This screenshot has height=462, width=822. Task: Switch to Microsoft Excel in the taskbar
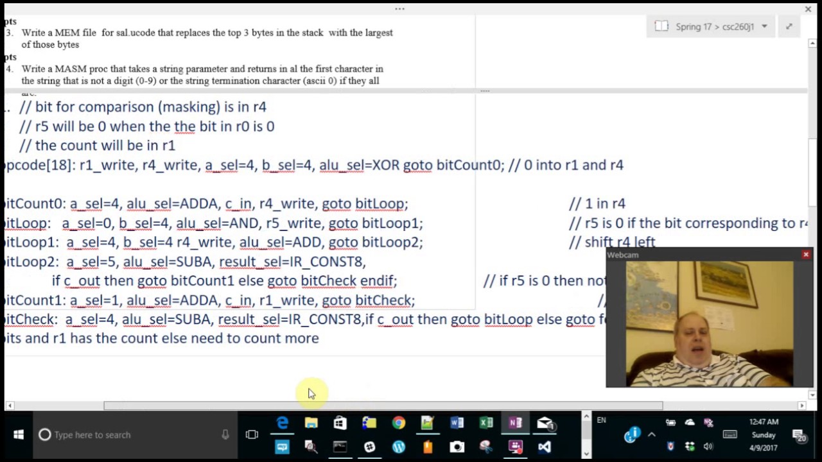(486, 423)
